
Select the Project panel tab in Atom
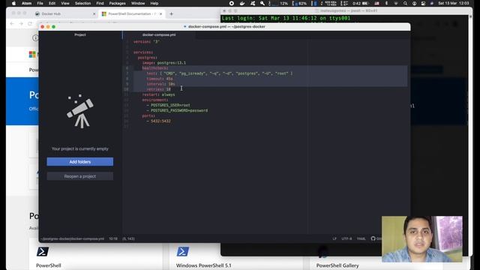point(80,34)
